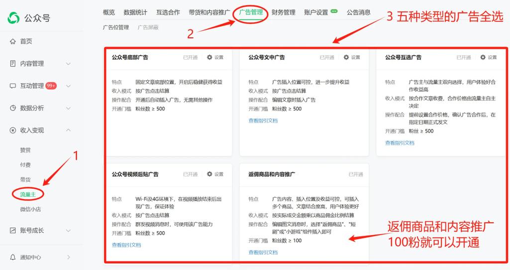Click the 收入变现 yen icon
This screenshot has width=510, height=270.
[13, 130]
